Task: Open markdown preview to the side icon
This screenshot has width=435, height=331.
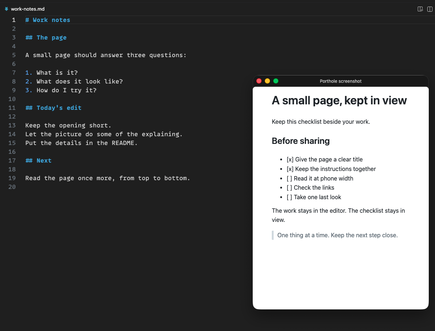Action: pyautogui.click(x=420, y=9)
